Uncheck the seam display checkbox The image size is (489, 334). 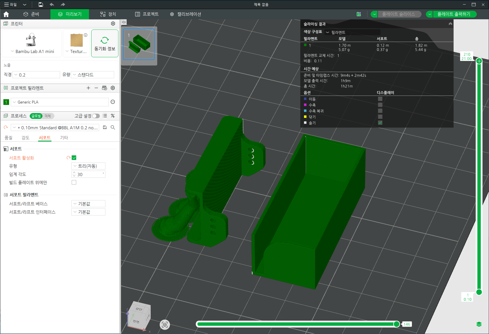pyautogui.click(x=380, y=123)
